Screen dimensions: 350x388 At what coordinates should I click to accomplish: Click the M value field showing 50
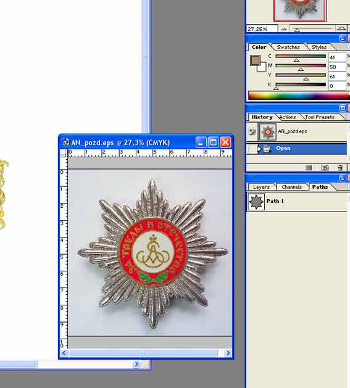[x=337, y=67]
